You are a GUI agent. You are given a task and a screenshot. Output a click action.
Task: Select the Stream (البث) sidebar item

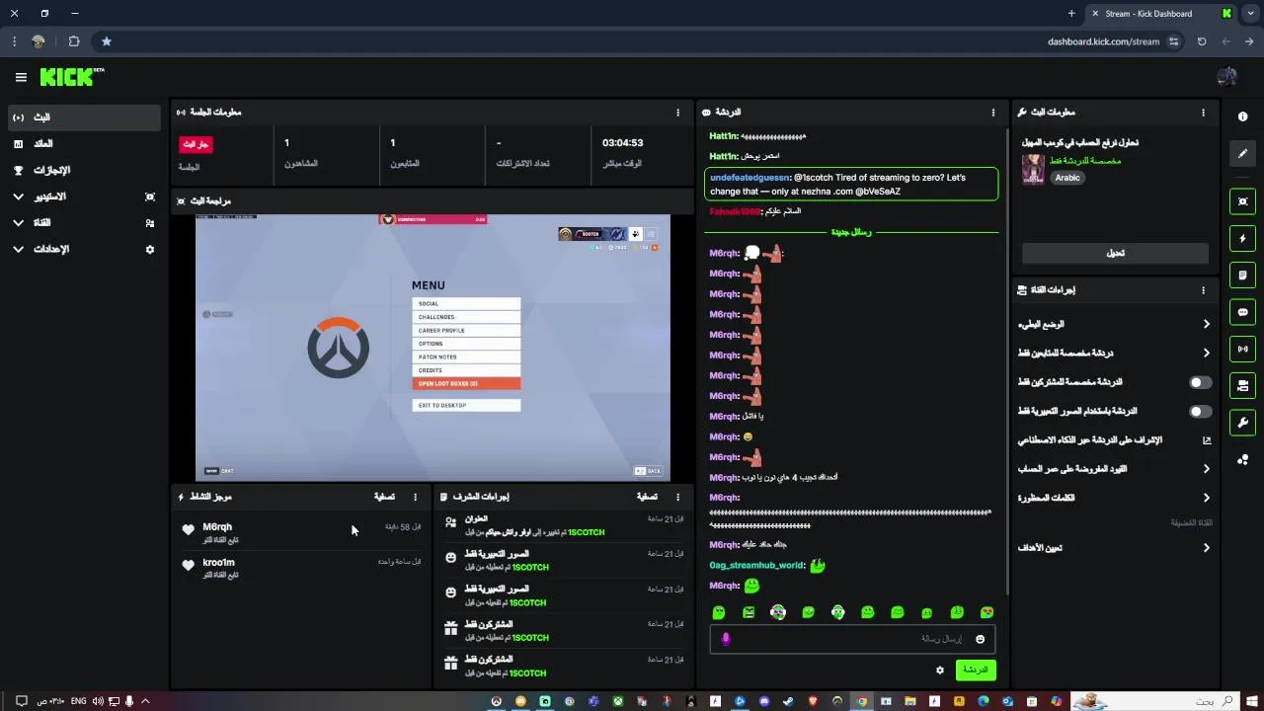[83, 118]
